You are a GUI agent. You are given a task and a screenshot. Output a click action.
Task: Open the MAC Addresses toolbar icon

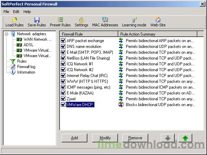(x=105, y=20)
